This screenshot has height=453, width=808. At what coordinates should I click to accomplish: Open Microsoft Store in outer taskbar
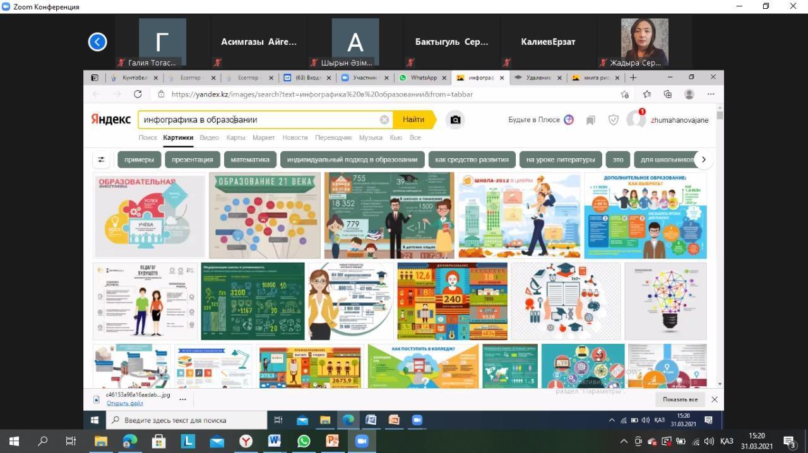pos(158,441)
